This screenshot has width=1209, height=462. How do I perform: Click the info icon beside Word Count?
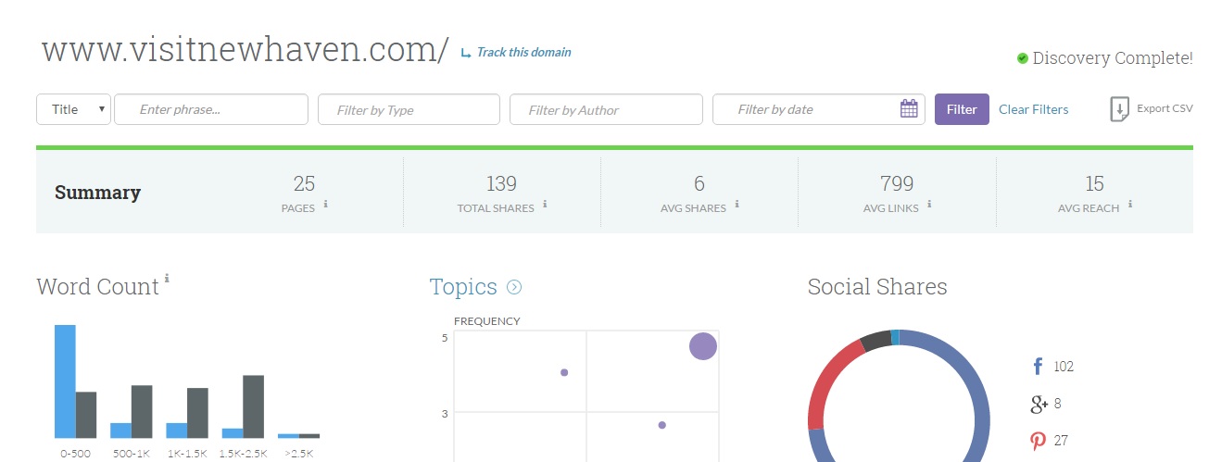click(167, 278)
